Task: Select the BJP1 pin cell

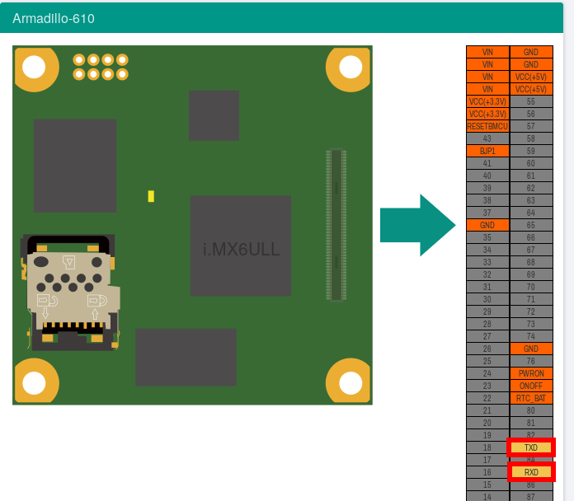Action: click(487, 151)
